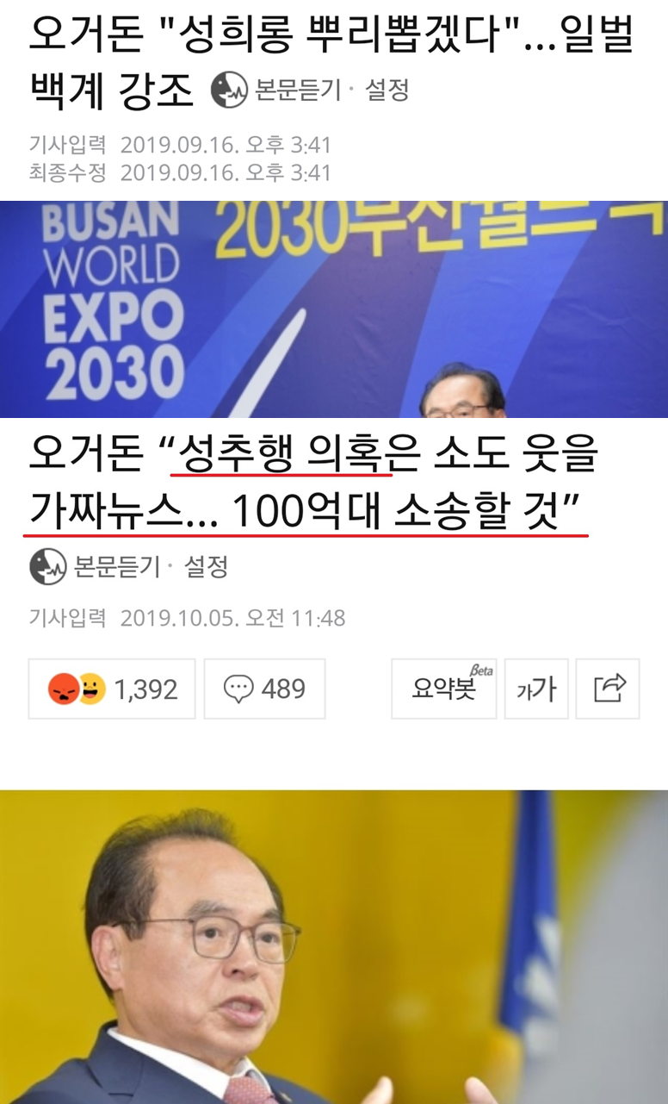Viewport: 668px width, 1104px height.
Task: Open the 가가 font size control
Action: click(536, 689)
